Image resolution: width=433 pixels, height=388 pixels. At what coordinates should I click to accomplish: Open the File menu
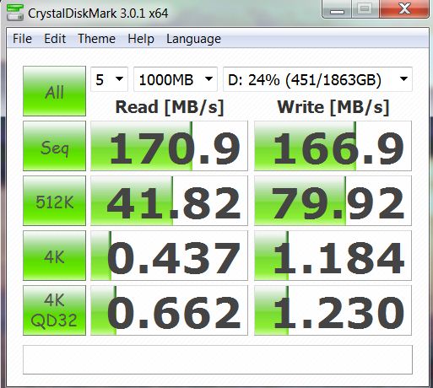point(22,39)
